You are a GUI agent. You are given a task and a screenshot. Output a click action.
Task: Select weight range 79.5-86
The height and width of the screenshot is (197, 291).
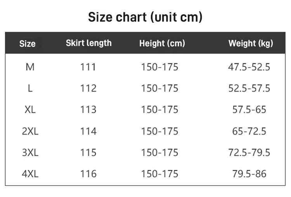click(x=249, y=174)
